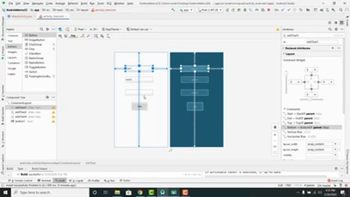Viewport: 350px width, 197px height.
Task: Select the Layouts palette category
Action: pyautogui.click(x=12, y=57)
